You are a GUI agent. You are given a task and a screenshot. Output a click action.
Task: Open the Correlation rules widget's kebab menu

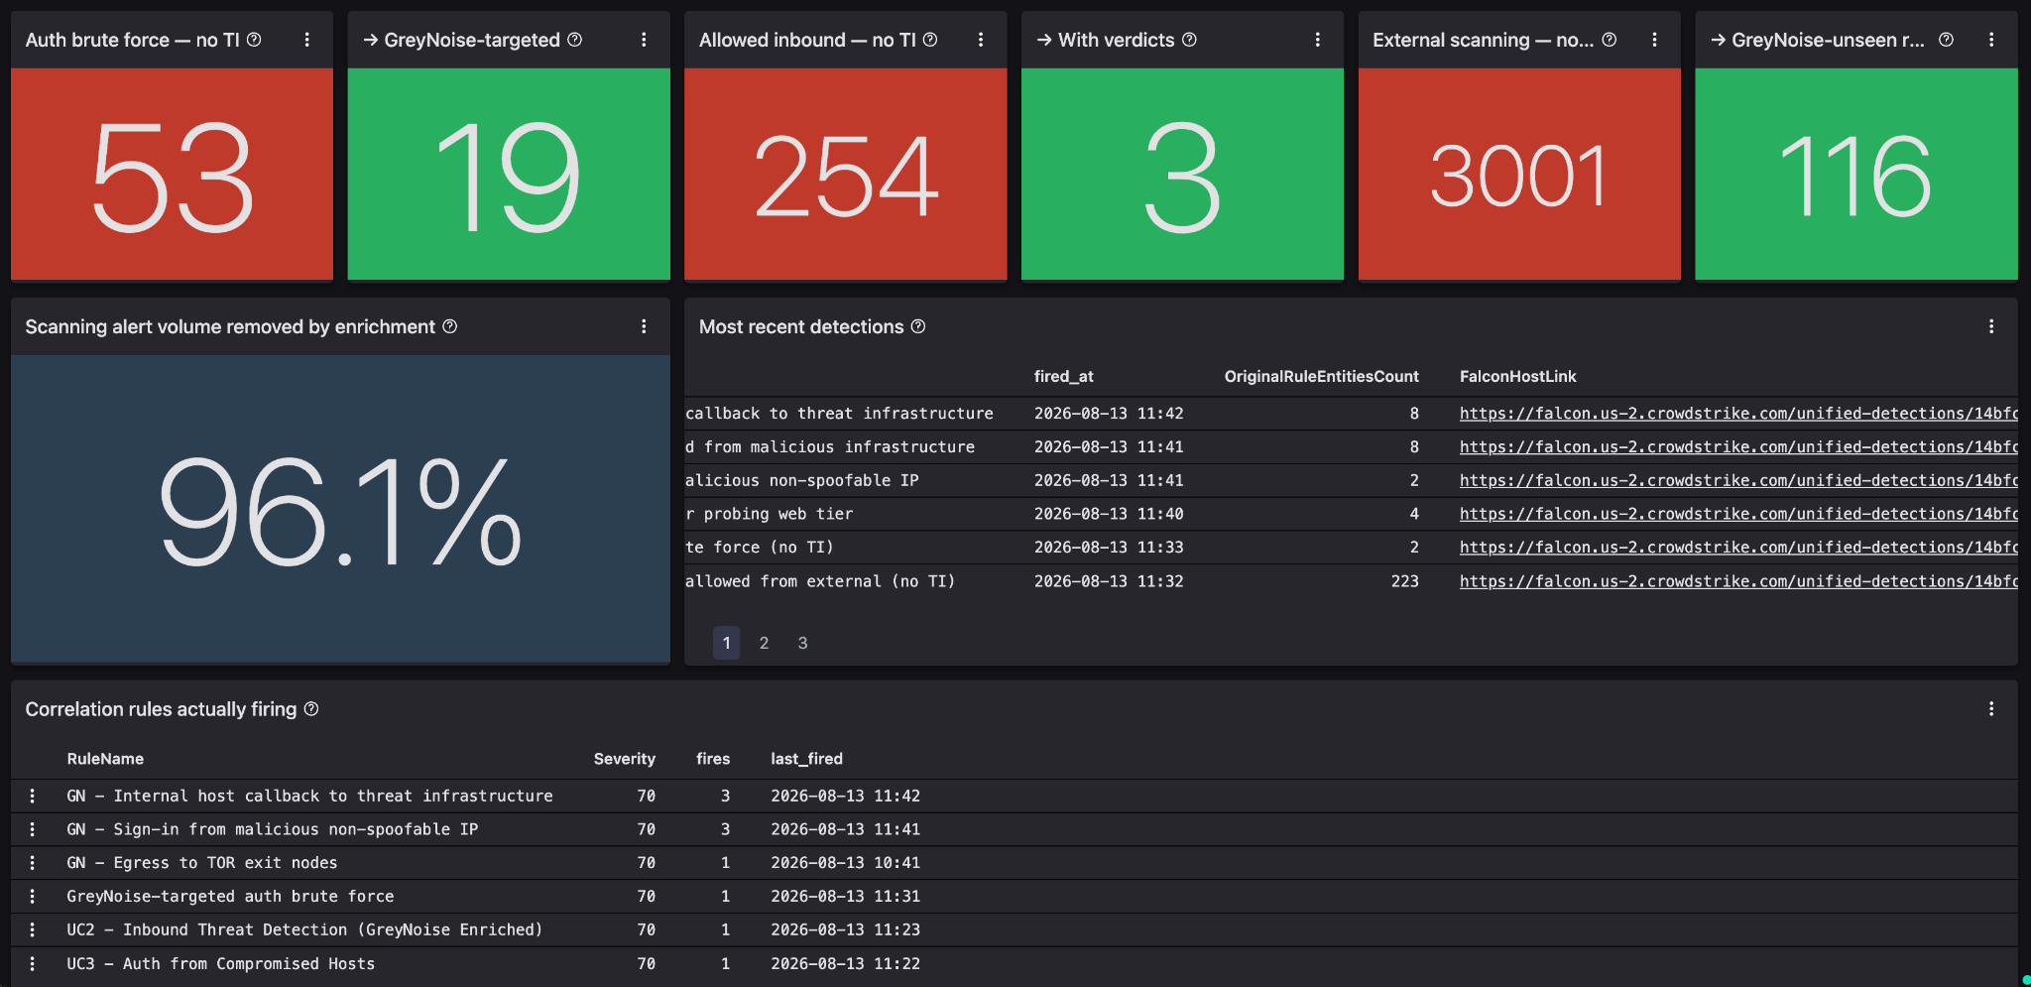[1991, 709]
